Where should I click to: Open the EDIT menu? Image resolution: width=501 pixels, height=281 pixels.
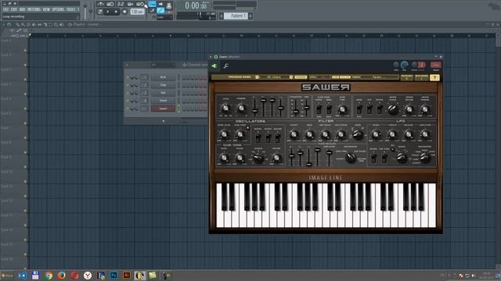[14, 9]
